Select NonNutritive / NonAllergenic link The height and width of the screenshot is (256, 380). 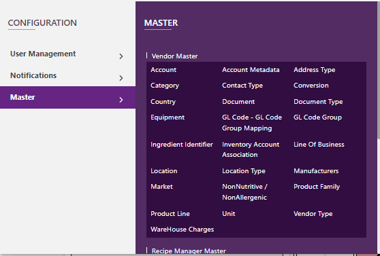[x=244, y=192]
